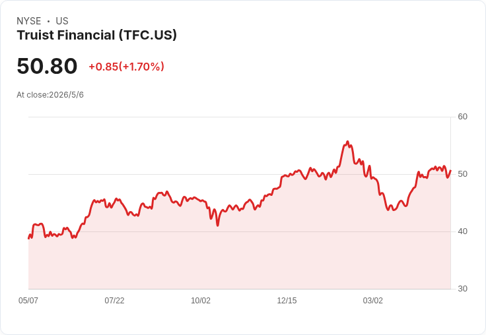The width and height of the screenshot is (486, 335).
Task: Click the 10/02 date axis label
Action: point(201,300)
